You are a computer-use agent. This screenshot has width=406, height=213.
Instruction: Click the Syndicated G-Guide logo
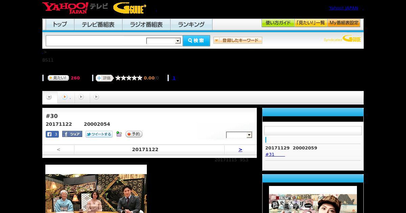pos(342,39)
